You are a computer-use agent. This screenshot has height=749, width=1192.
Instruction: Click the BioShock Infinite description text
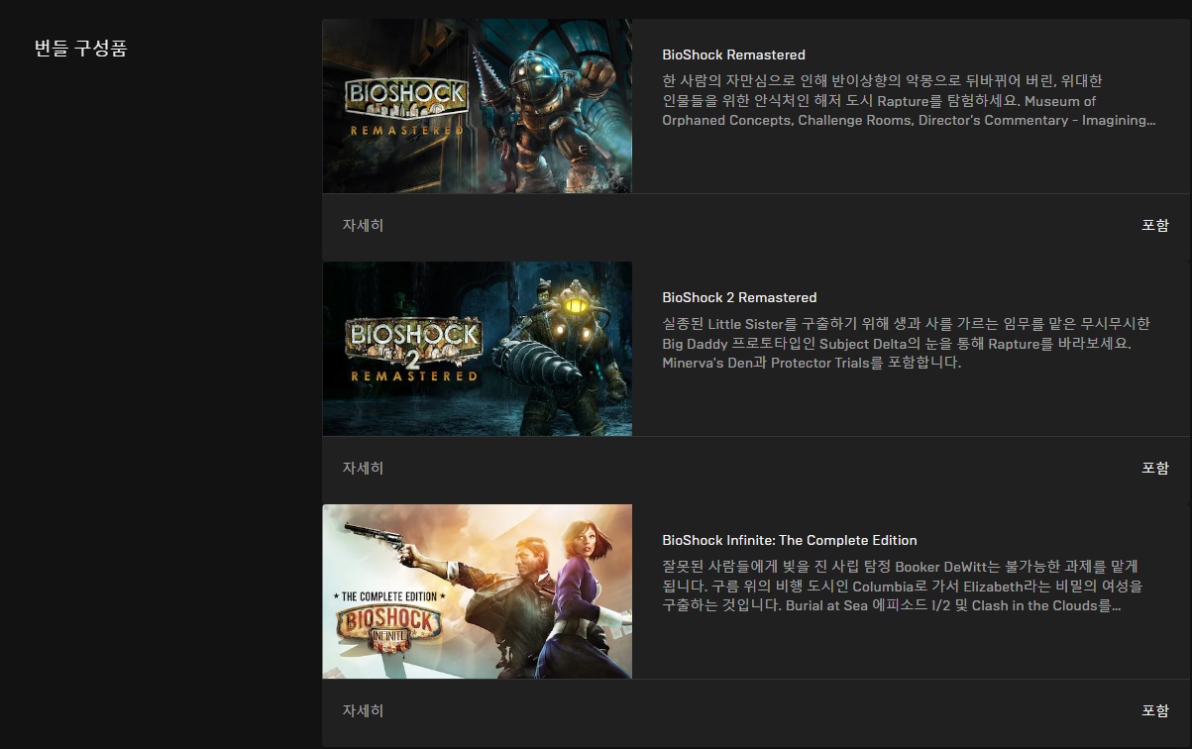point(902,586)
